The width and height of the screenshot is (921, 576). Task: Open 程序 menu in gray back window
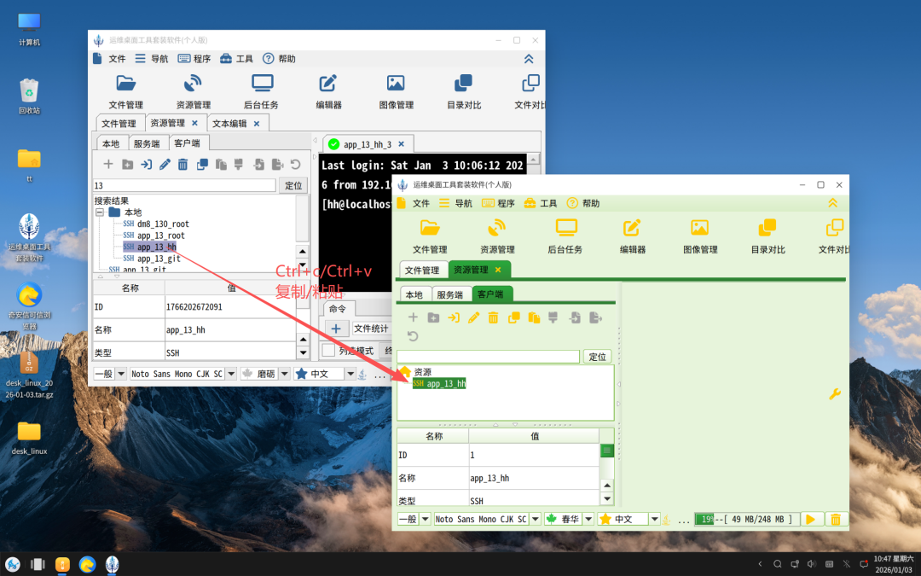194,59
